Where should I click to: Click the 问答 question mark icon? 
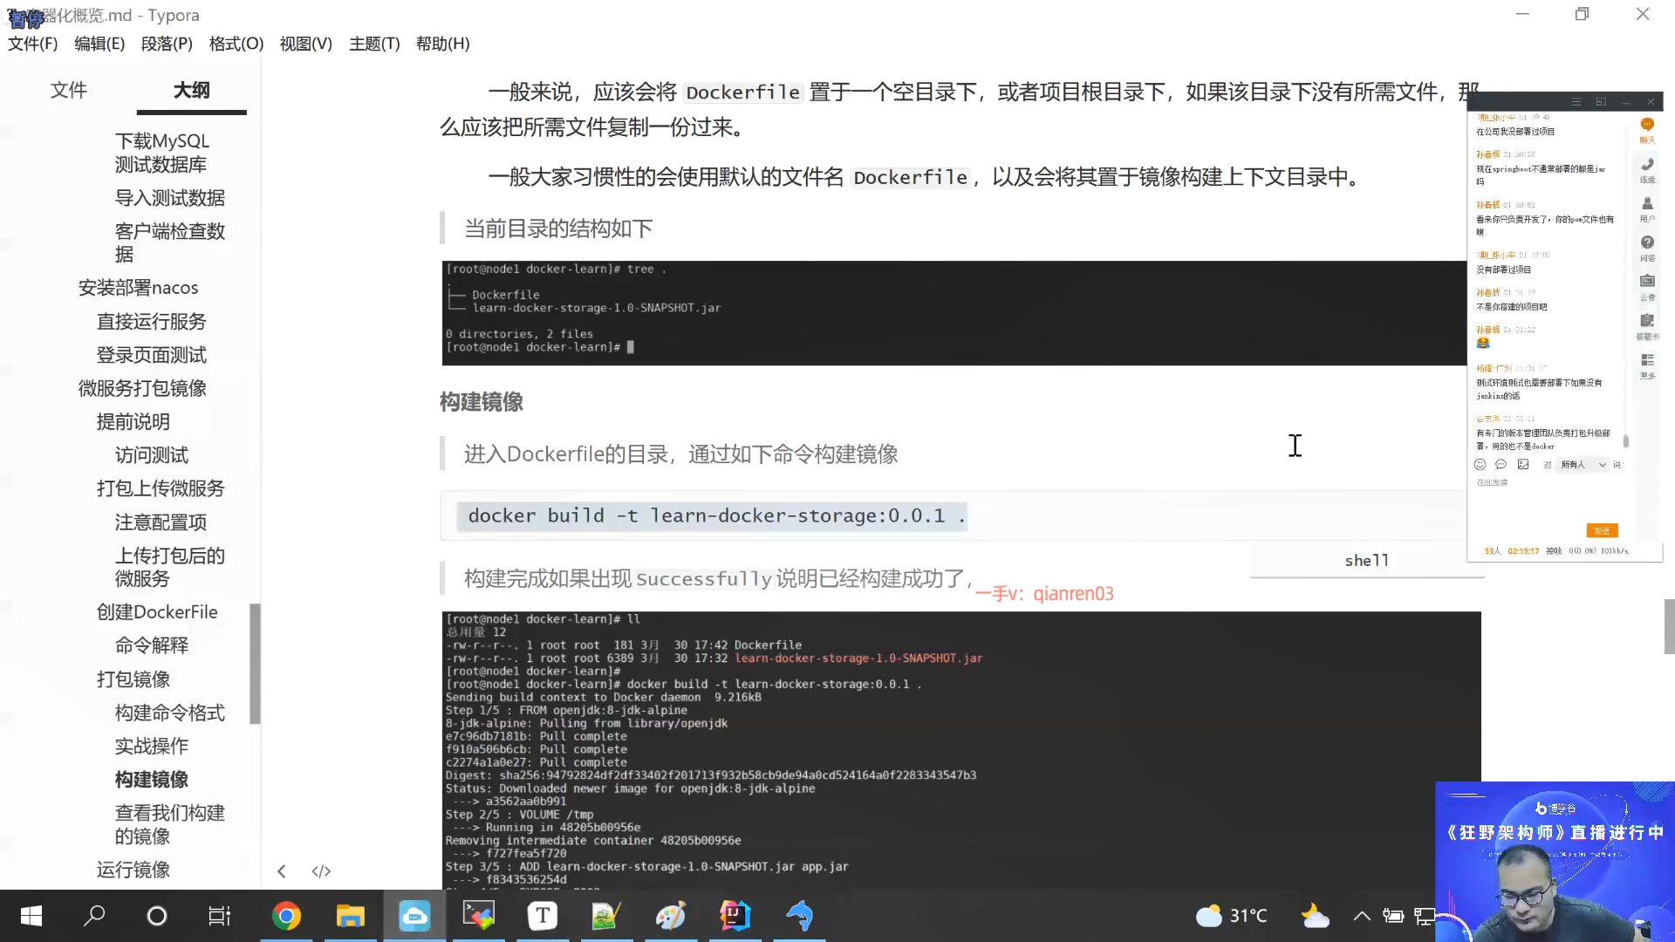click(1647, 244)
